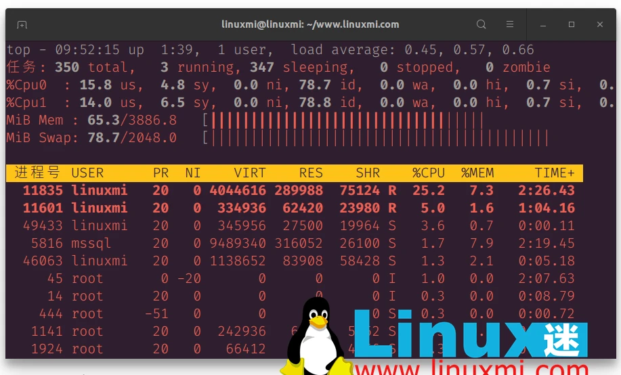Image resolution: width=621 pixels, height=375 pixels.
Task: Click process ID 11835
Action: point(43,190)
